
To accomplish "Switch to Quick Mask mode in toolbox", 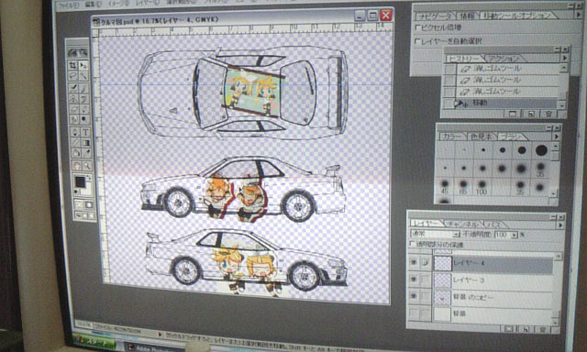I will (89, 204).
